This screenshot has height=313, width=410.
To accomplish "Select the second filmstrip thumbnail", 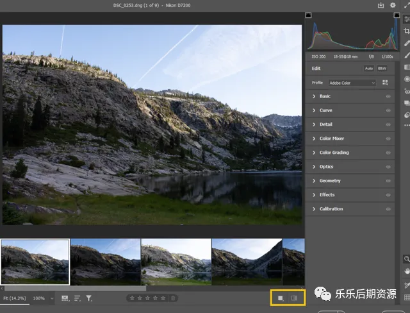I will tap(105, 261).
